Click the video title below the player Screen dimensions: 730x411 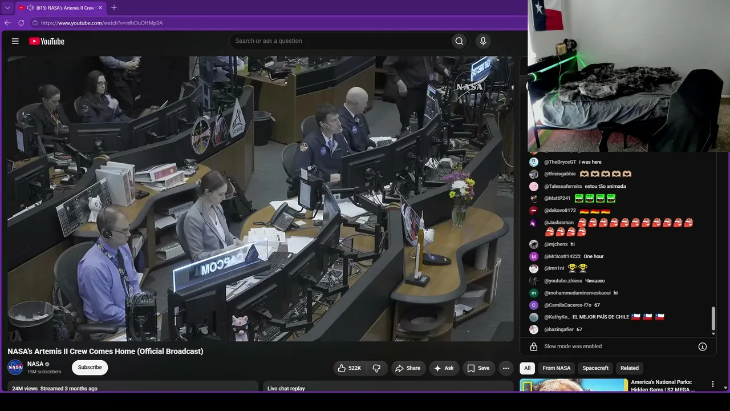point(106,351)
